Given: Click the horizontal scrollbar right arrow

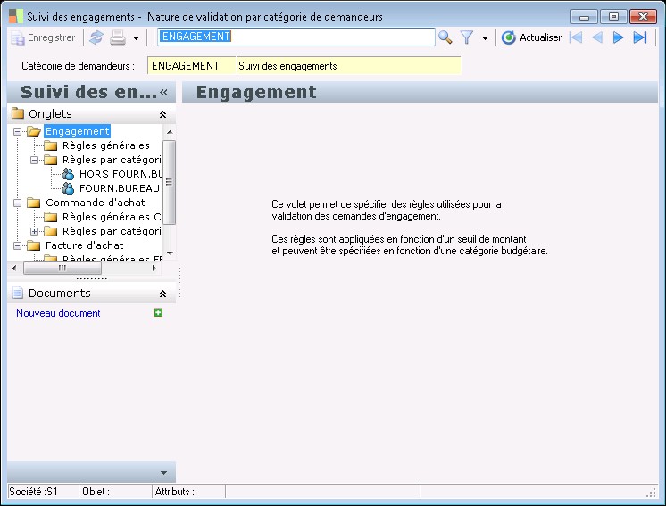Looking at the screenshot, I should (154, 268).
